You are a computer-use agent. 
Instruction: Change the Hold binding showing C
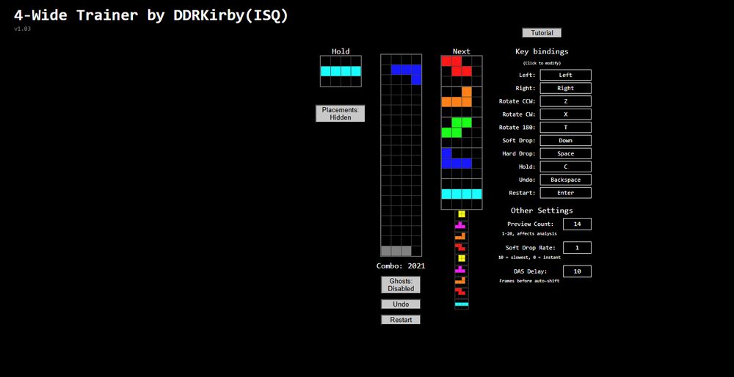point(565,166)
